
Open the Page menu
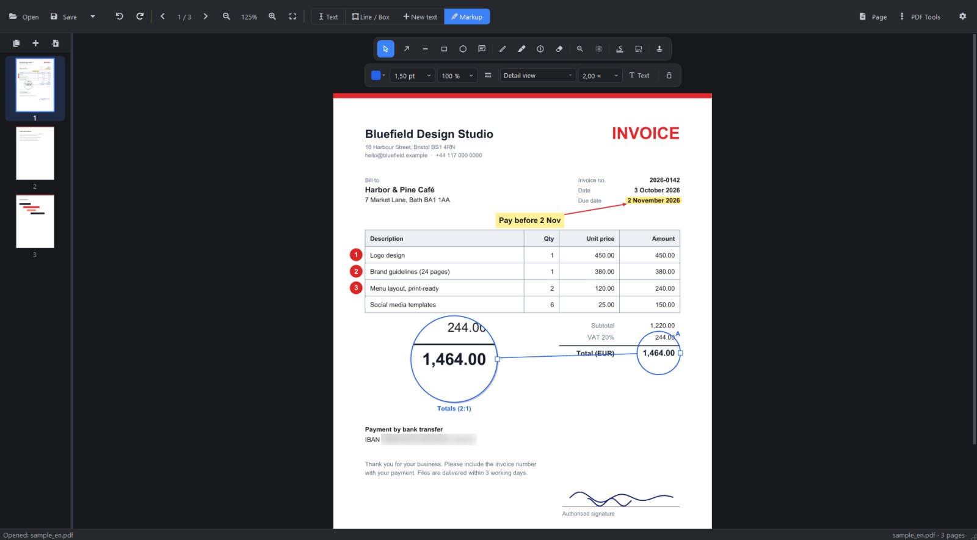[873, 16]
